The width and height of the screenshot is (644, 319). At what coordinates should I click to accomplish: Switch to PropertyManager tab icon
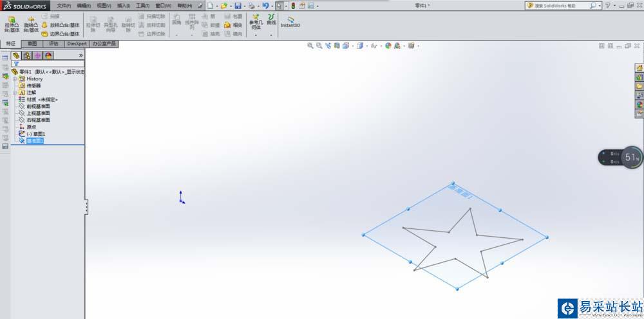coord(26,55)
